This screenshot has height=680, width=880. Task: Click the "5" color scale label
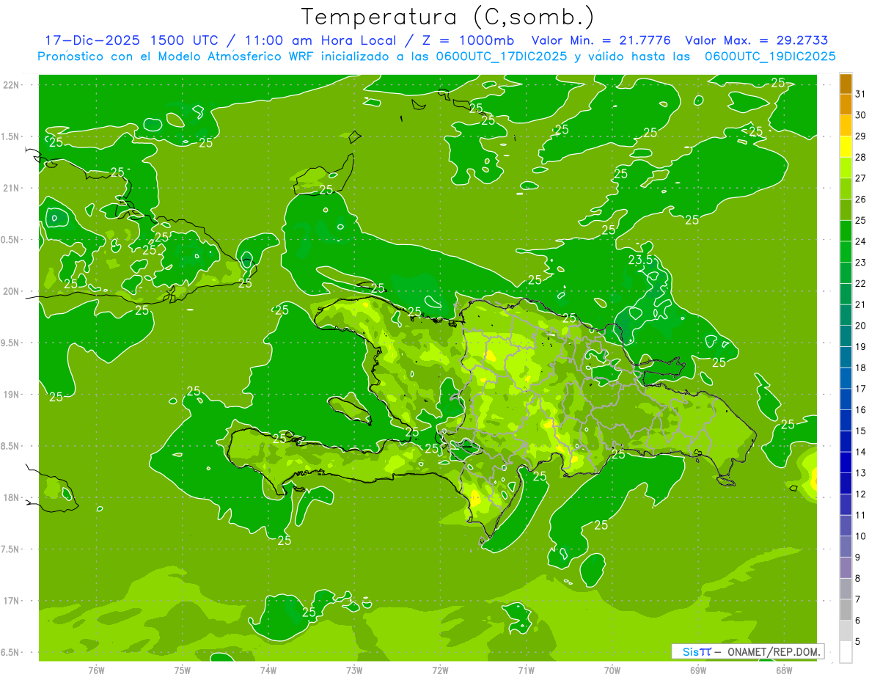click(x=858, y=642)
